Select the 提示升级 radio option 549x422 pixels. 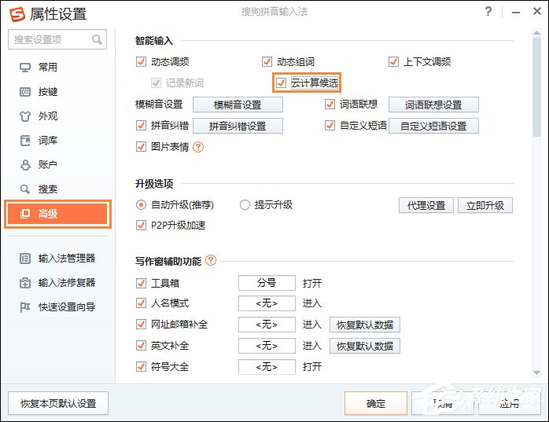point(245,205)
